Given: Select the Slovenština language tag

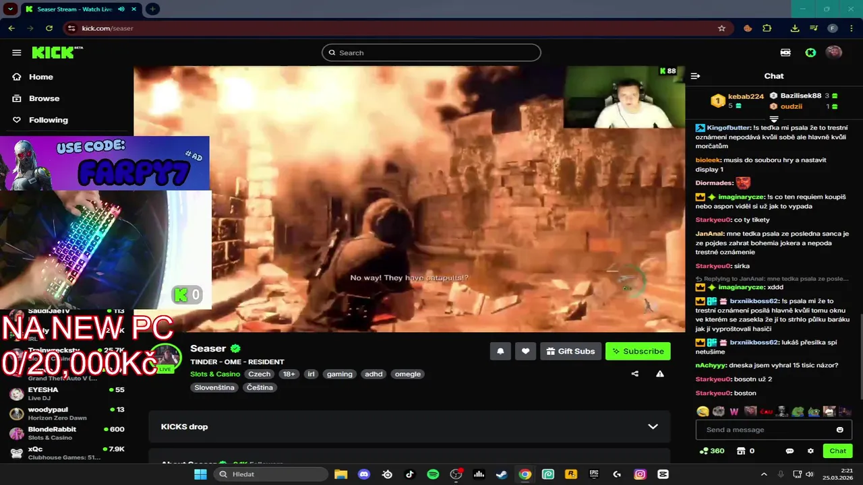Looking at the screenshot, I should tap(214, 387).
